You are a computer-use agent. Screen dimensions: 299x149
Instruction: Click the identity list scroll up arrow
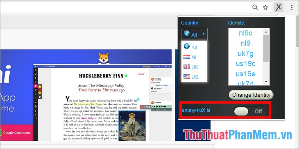(x=266, y=31)
